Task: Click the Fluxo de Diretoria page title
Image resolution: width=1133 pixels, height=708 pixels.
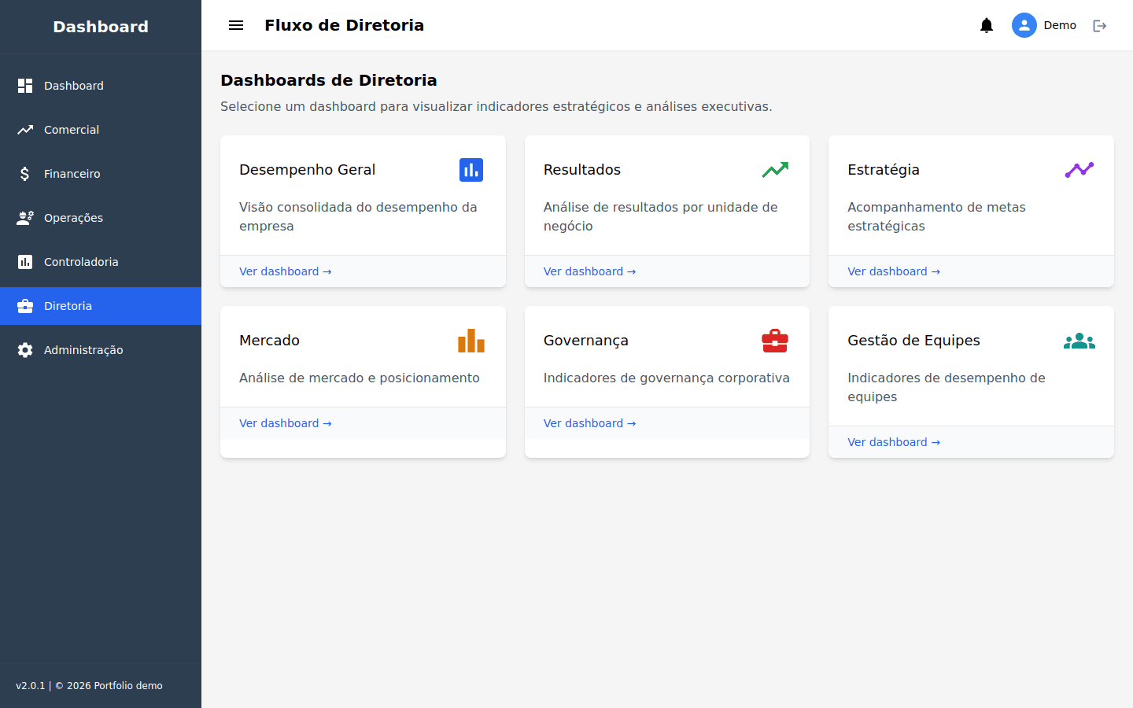Action: (x=344, y=25)
